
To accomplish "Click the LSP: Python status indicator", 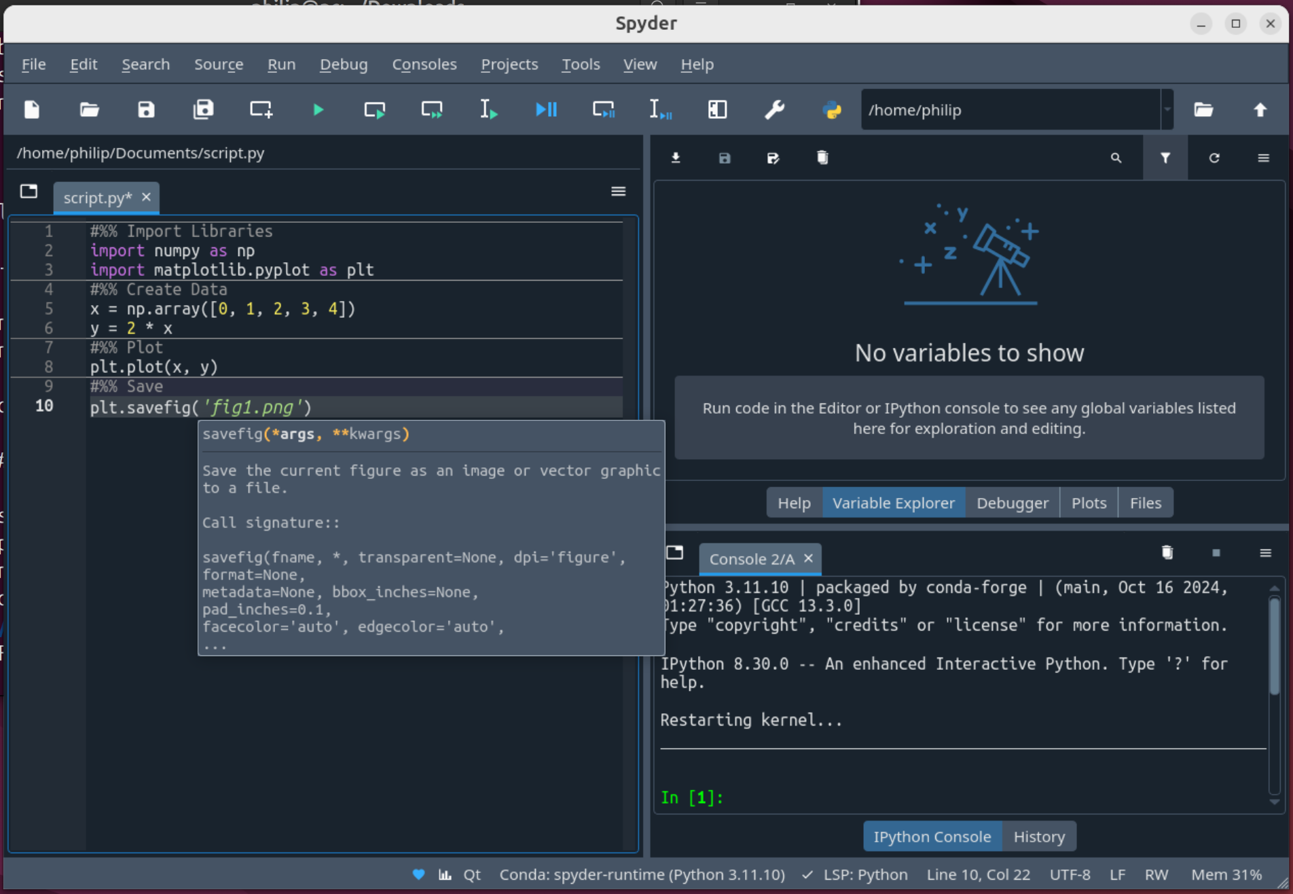I will (855, 874).
